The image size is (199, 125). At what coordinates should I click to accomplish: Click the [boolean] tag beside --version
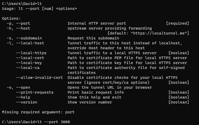(179, 102)
